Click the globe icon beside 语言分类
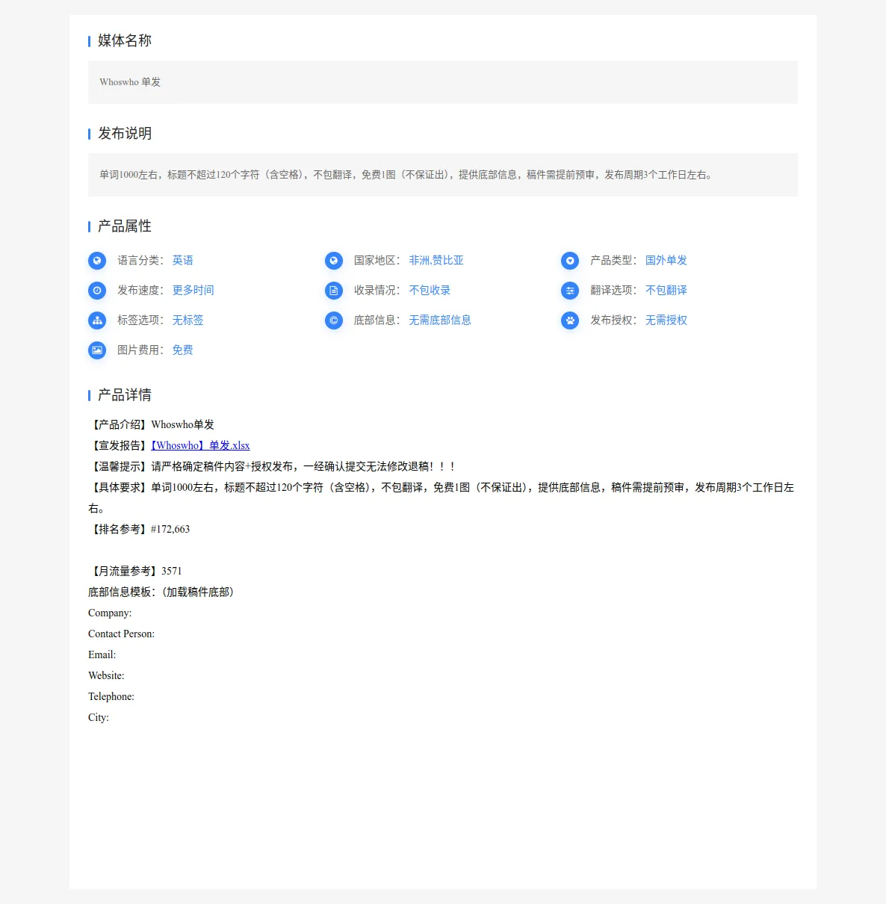Image resolution: width=886 pixels, height=904 pixels. click(x=97, y=261)
